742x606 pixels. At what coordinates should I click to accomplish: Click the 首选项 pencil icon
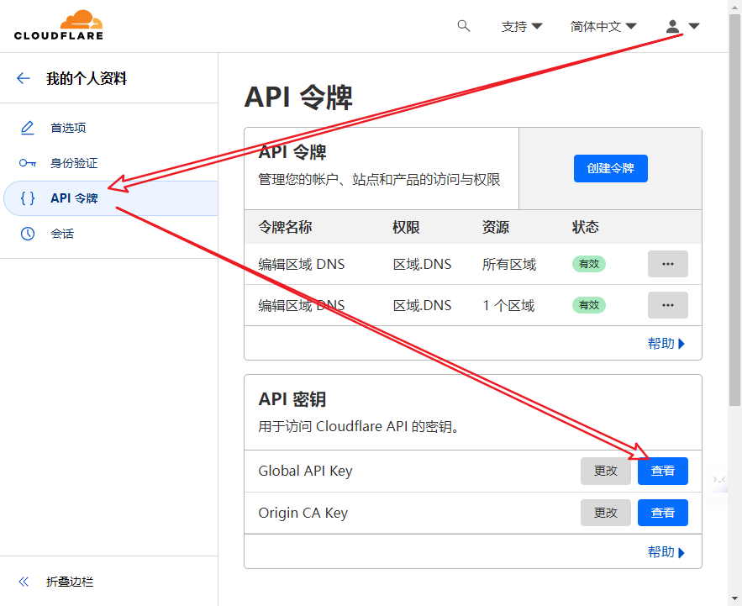click(x=28, y=128)
